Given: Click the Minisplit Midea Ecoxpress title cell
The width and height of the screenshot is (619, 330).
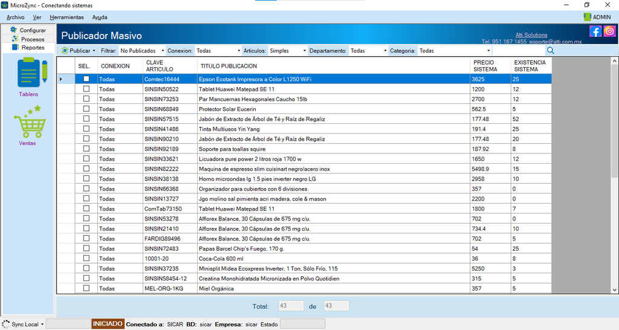Looking at the screenshot, I should pyautogui.click(x=334, y=268).
